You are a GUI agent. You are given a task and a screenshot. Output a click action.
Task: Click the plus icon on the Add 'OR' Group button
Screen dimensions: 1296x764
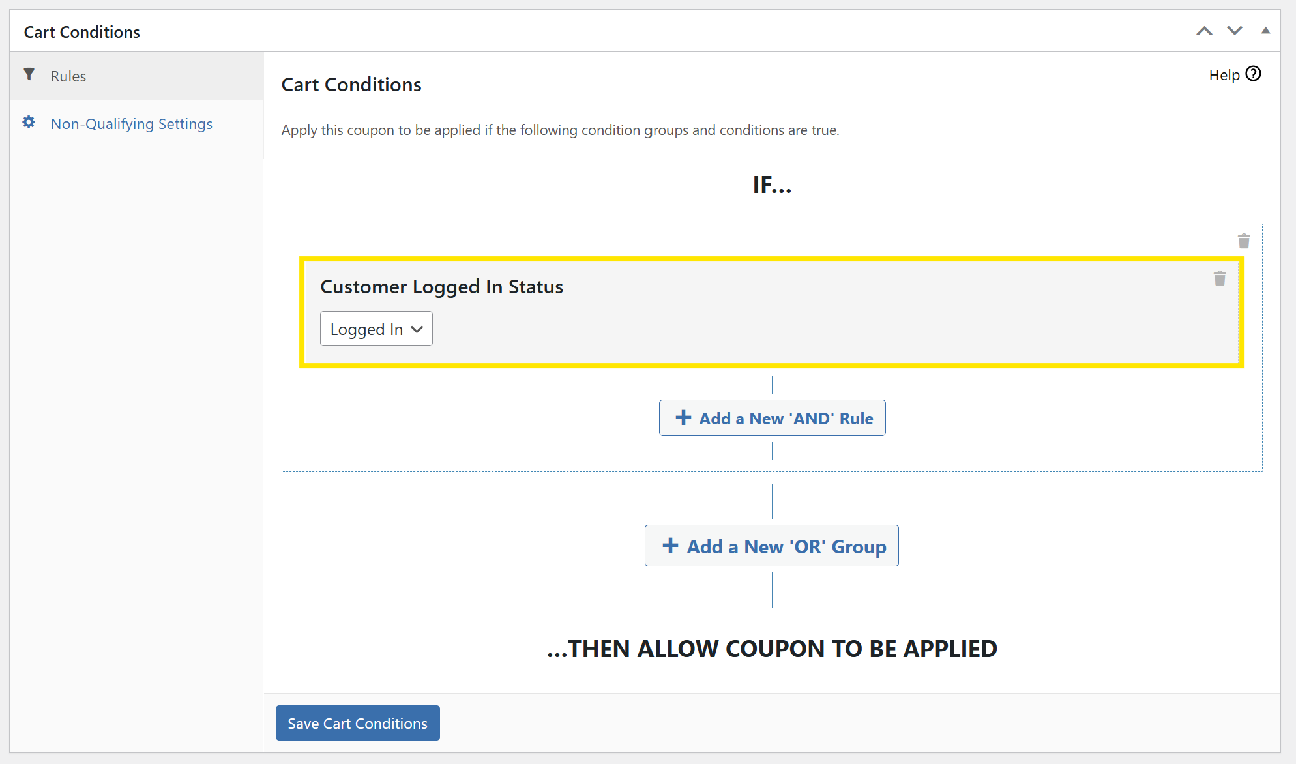coord(670,546)
